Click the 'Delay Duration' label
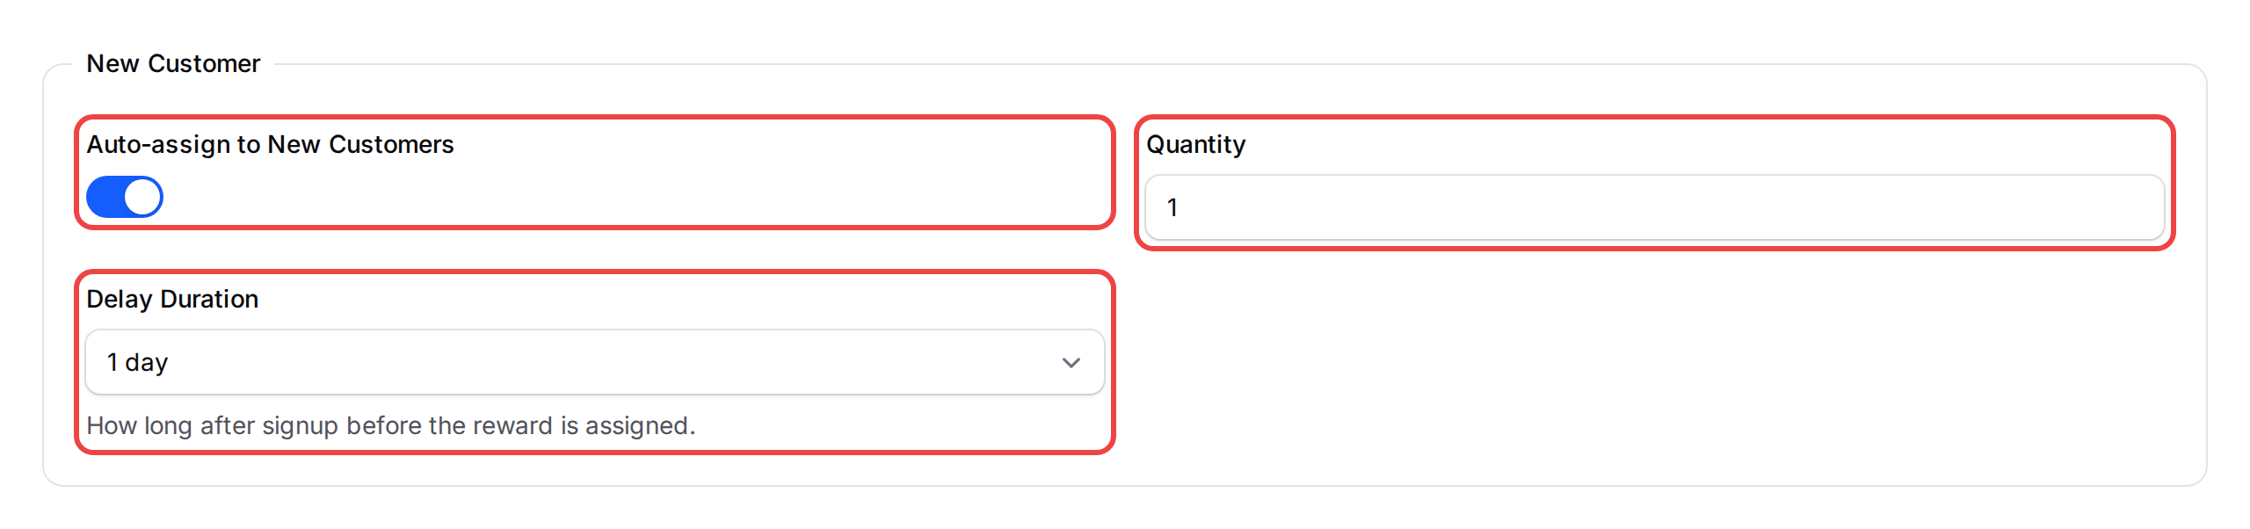 point(171,299)
